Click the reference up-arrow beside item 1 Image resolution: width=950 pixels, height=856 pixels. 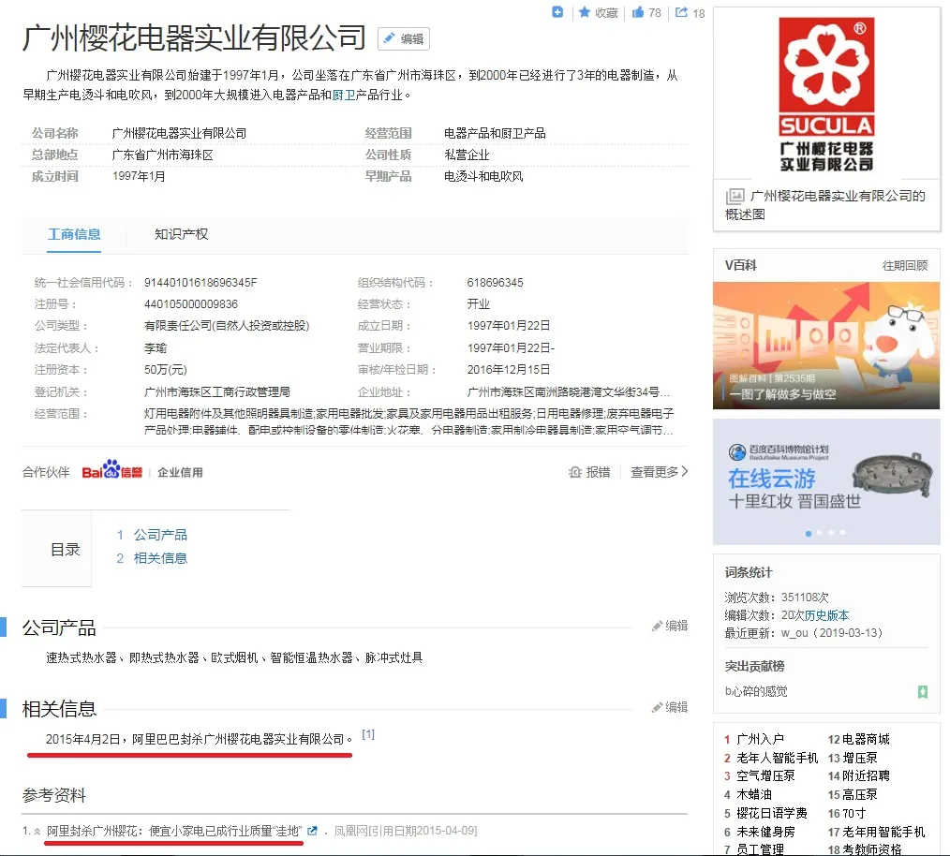(x=37, y=831)
